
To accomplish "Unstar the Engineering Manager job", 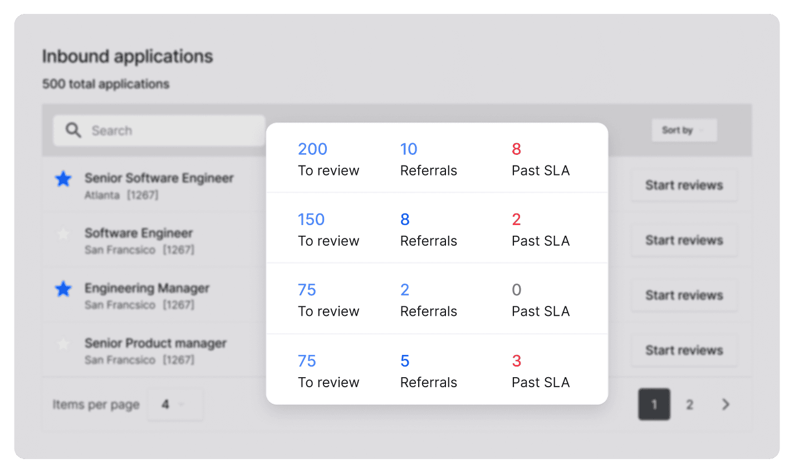I will pyautogui.click(x=63, y=289).
